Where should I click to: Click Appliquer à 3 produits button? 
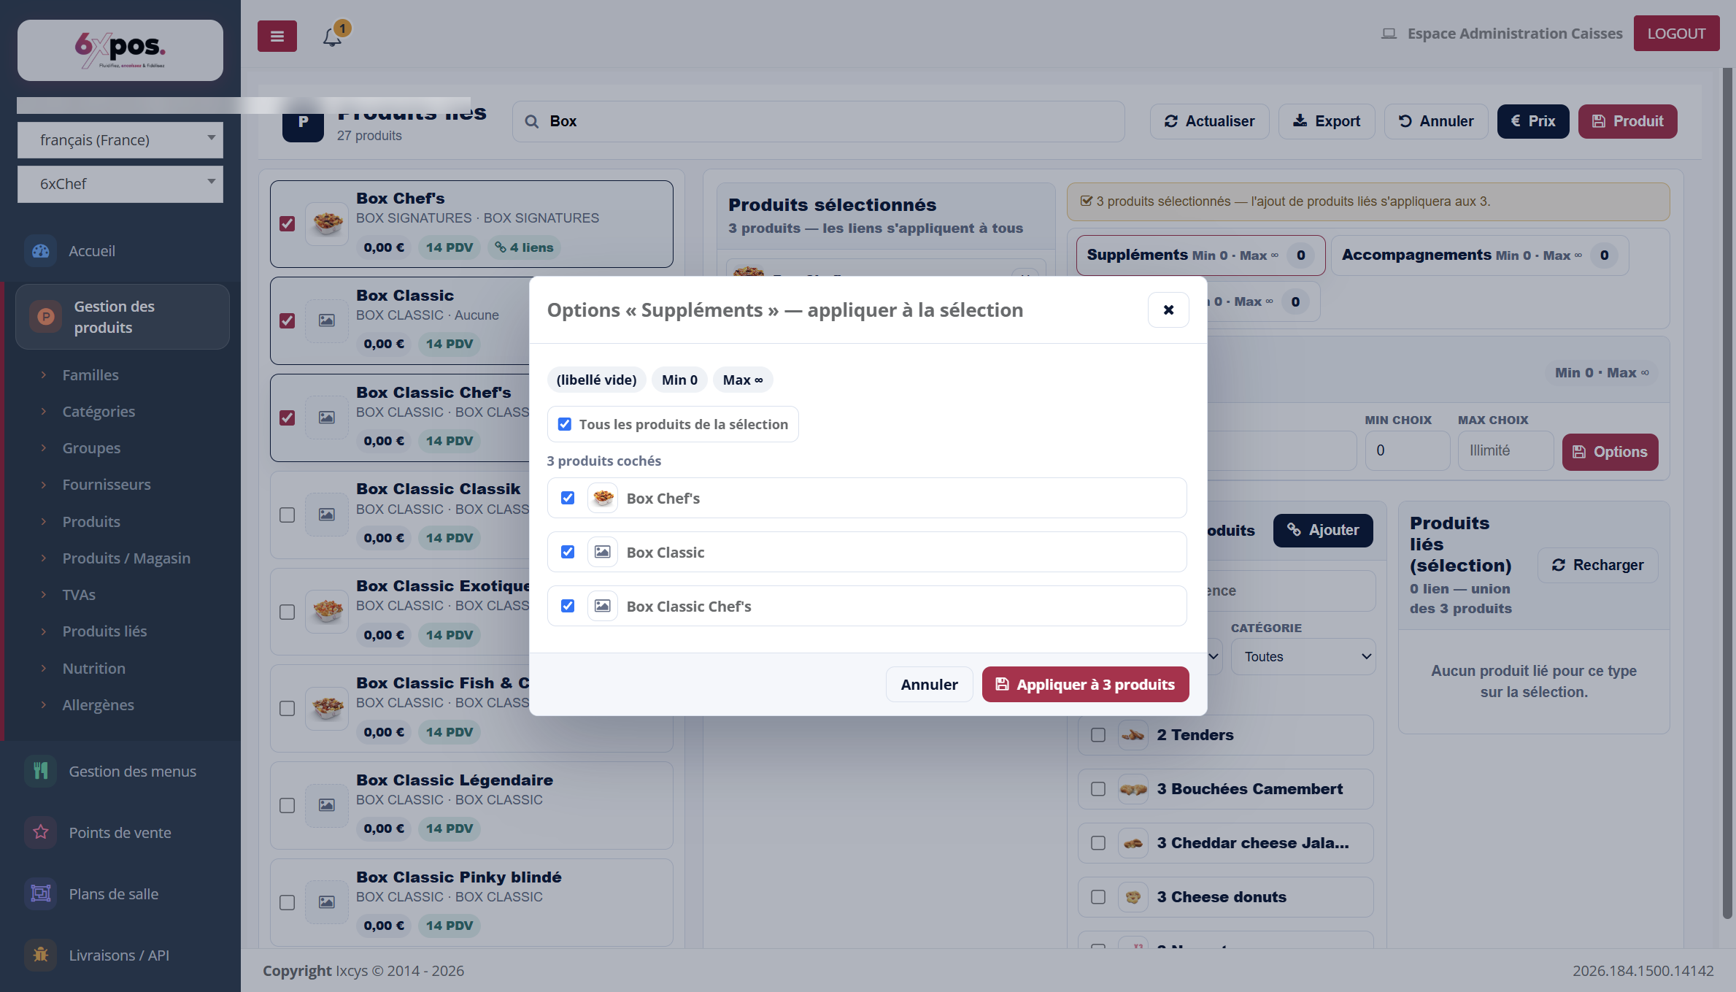click(x=1085, y=685)
